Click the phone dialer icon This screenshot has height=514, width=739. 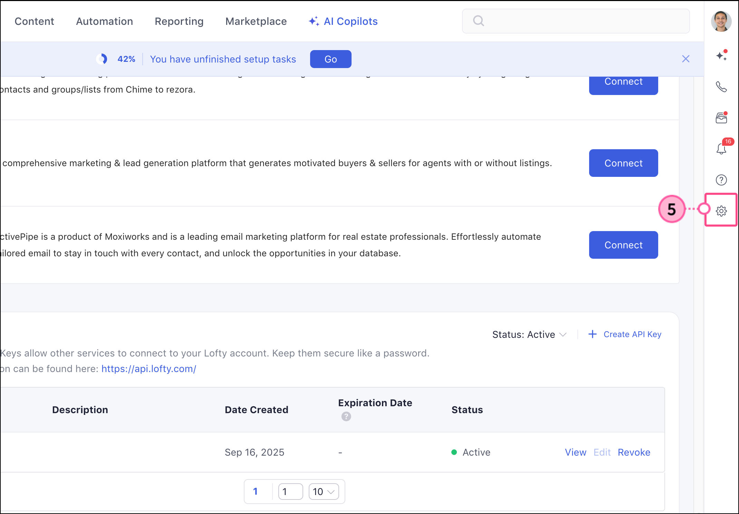[x=721, y=87]
